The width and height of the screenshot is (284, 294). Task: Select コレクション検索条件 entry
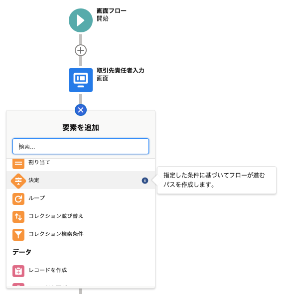coord(56,234)
